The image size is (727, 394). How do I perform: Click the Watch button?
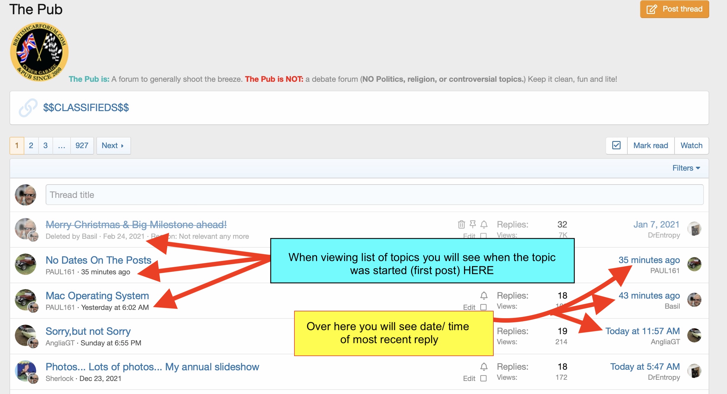pos(691,145)
